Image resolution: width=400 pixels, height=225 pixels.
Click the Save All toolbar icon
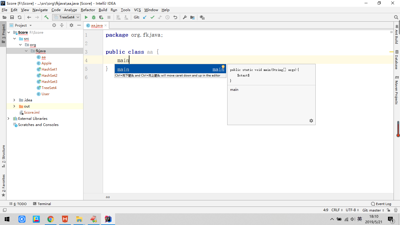pos(12,17)
